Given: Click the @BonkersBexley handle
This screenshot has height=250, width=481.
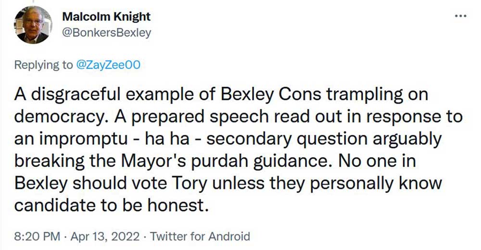Looking at the screenshot, I should click(x=107, y=33).
